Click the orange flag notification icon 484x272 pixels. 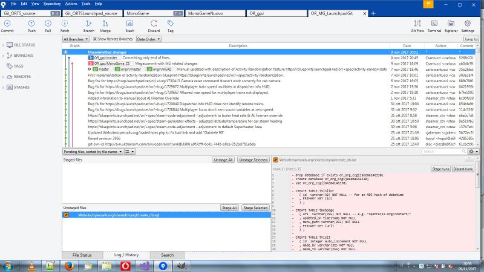coord(428,4)
